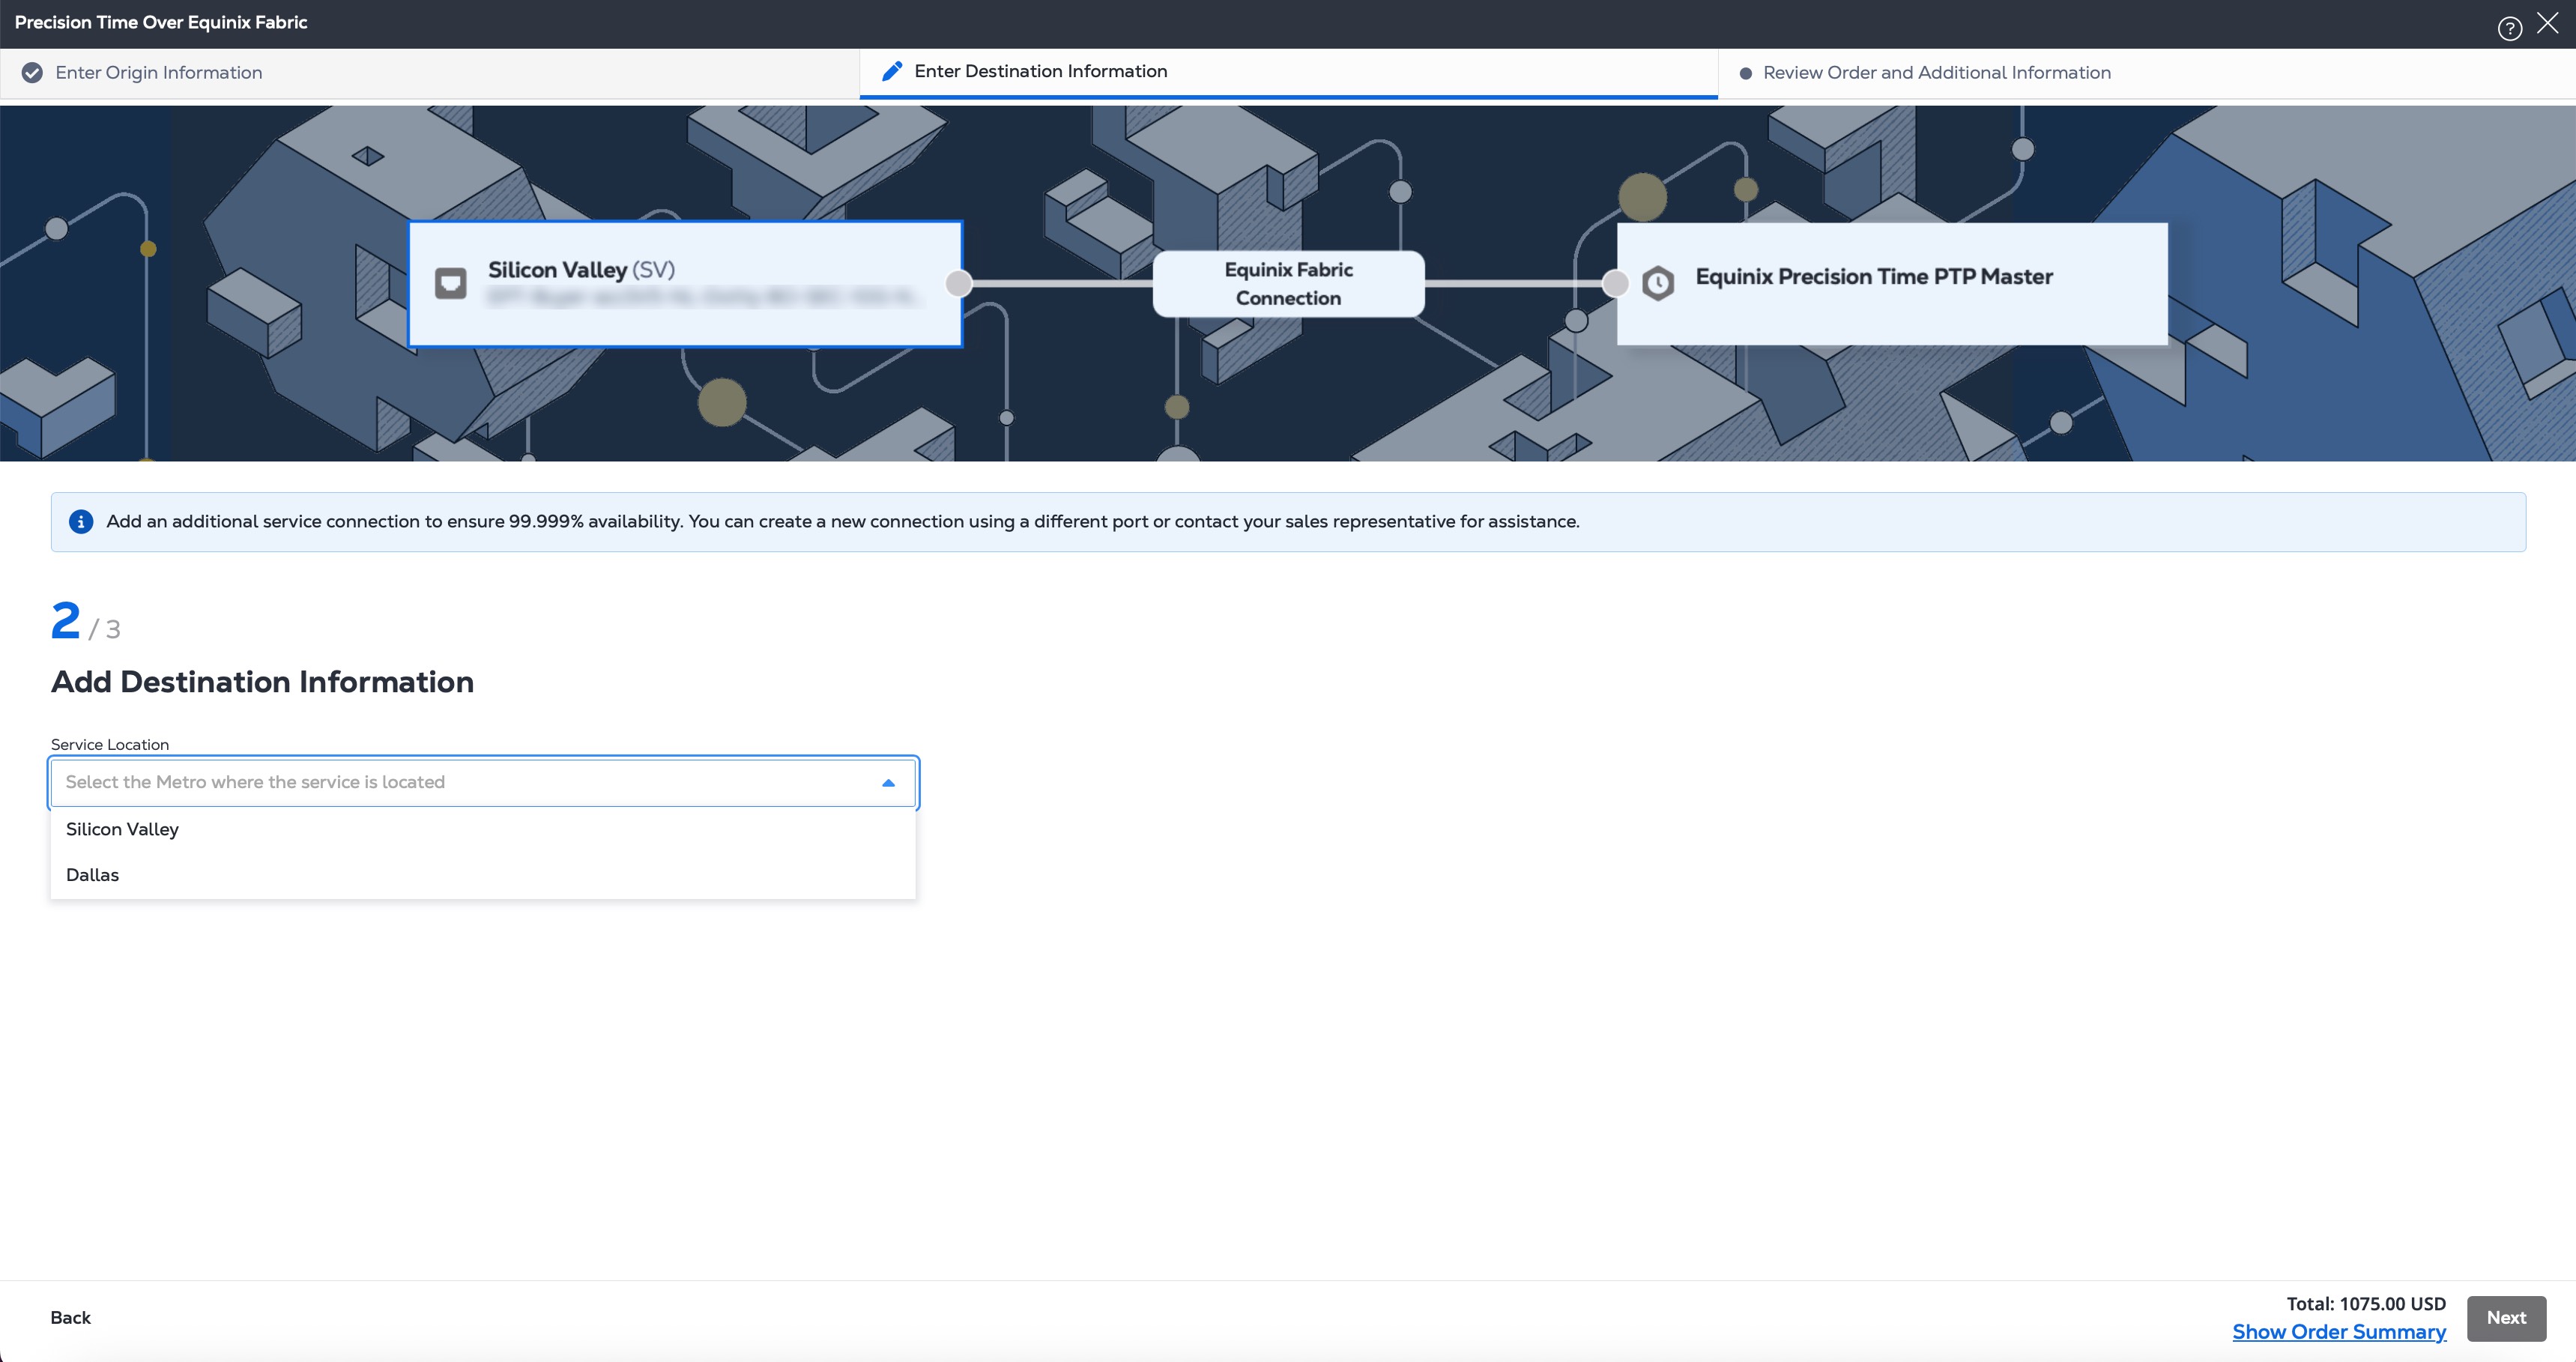
Task: Collapse the Service Location dropdown arrow
Action: click(x=888, y=782)
